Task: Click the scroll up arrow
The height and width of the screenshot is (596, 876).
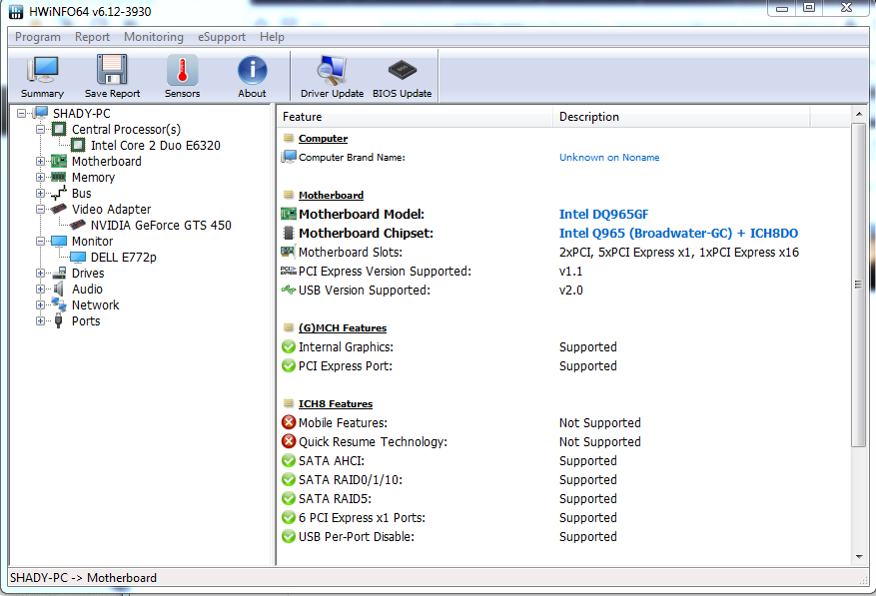Action: tap(859, 114)
